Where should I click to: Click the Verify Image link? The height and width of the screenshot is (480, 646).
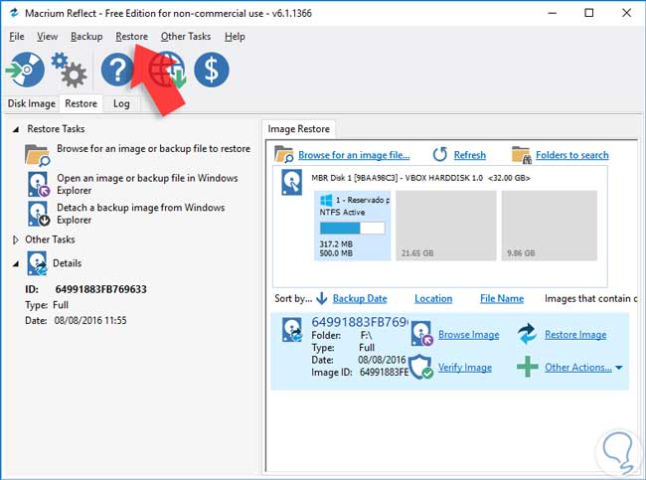(x=465, y=367)
